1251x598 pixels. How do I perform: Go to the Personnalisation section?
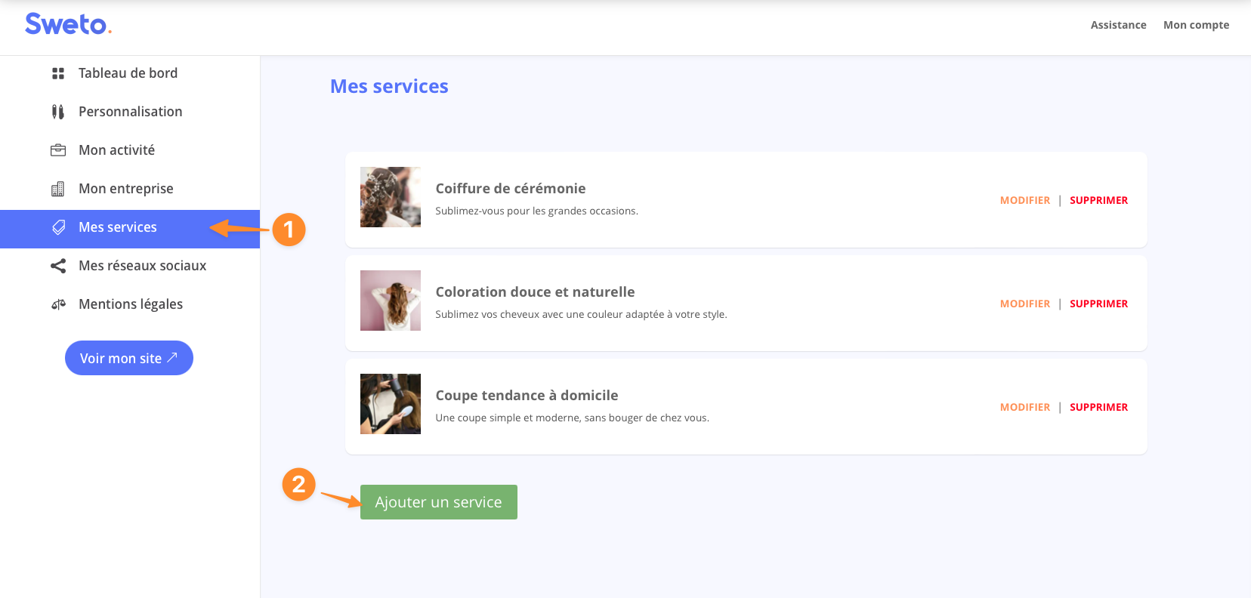pyautogui.click(x=130, y=112)
